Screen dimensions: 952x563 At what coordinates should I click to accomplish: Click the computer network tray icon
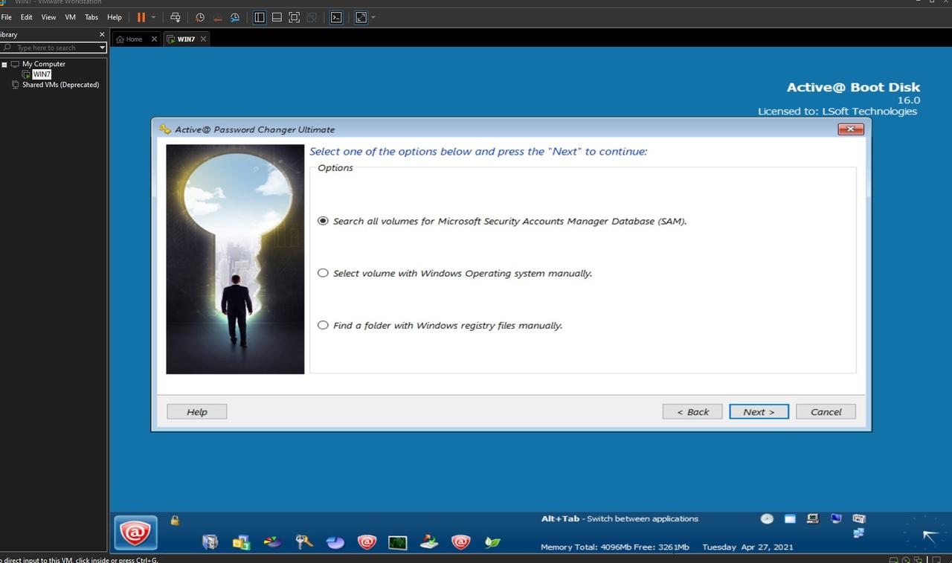point(813,518)
